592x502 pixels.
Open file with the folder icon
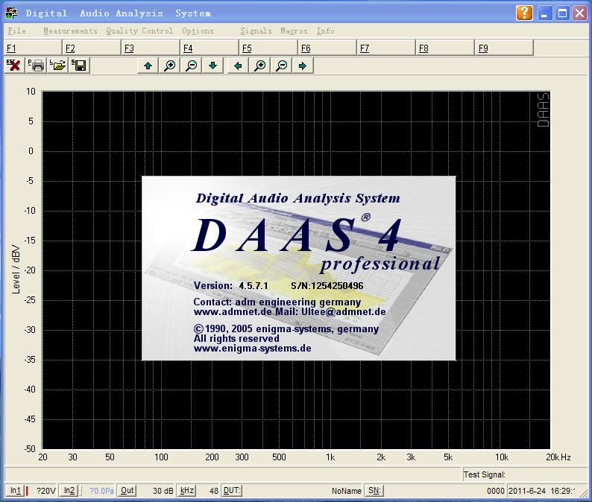click(x=58, y=66)
